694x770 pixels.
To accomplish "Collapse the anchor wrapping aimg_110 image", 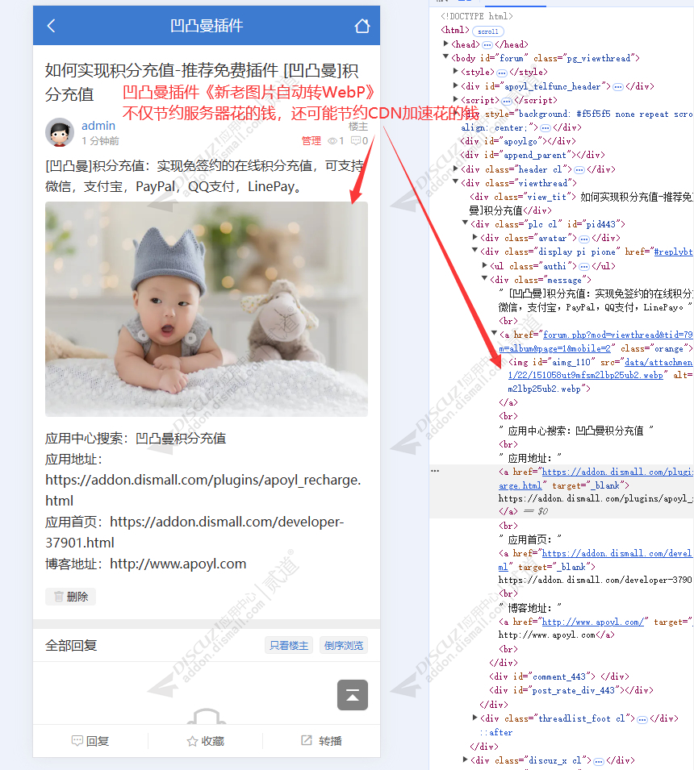I will 494,334.
